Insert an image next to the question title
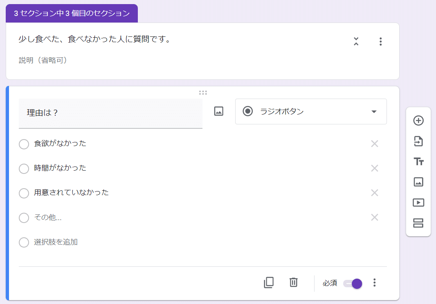This screenshot has height=304, width=436. 219,111
